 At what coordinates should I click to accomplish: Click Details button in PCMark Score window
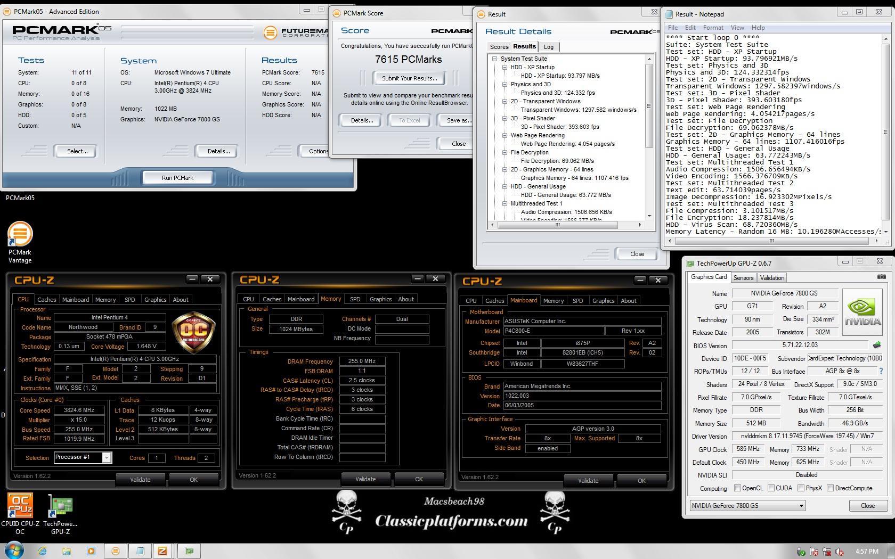tap(362, 120)
